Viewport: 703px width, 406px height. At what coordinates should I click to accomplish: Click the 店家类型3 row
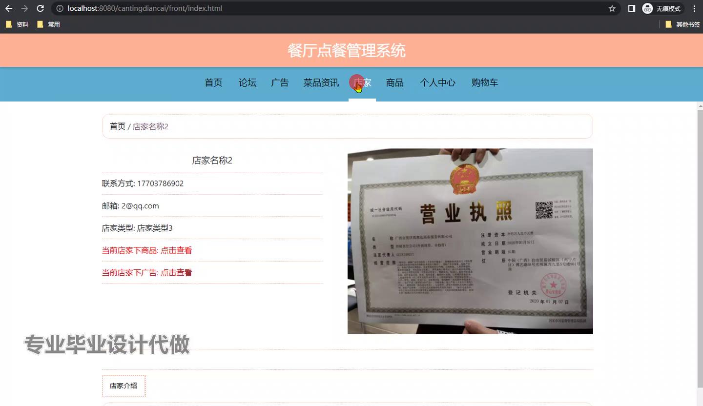(212, 228)
